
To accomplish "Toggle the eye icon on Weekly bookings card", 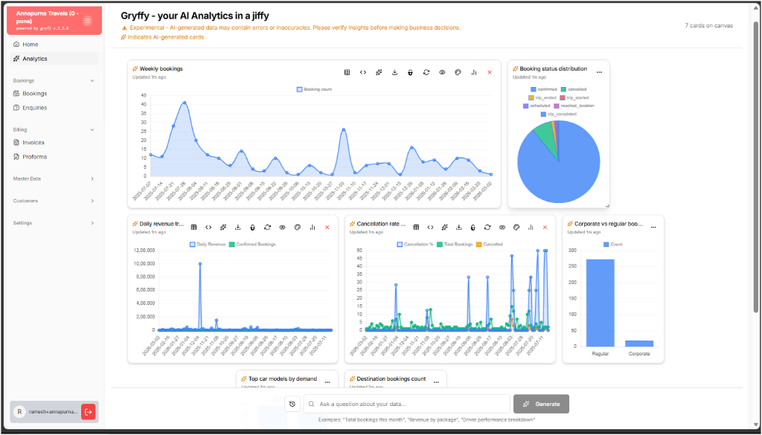I will [x=442, y=72].
